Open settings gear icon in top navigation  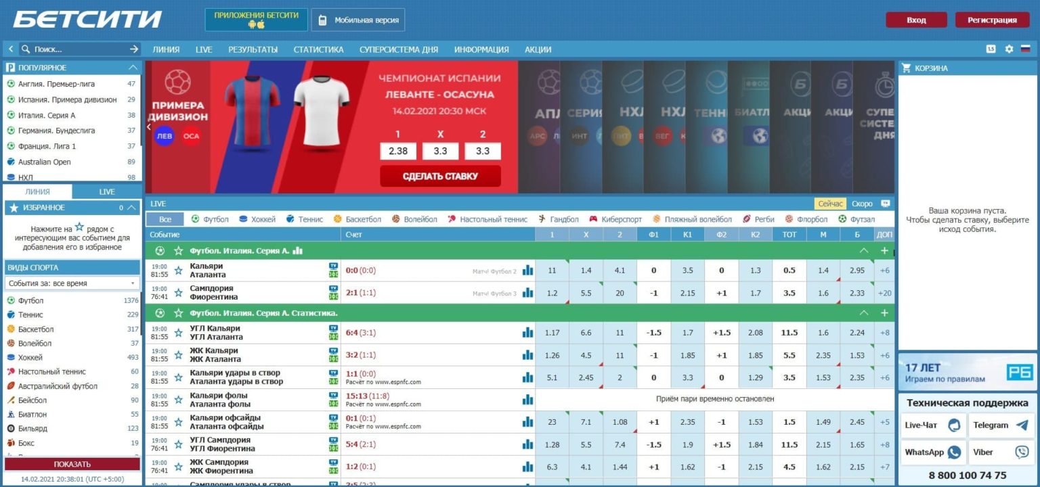click(1009, 49)
